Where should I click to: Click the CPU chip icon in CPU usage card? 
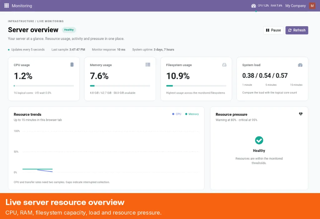coord(72,65)
